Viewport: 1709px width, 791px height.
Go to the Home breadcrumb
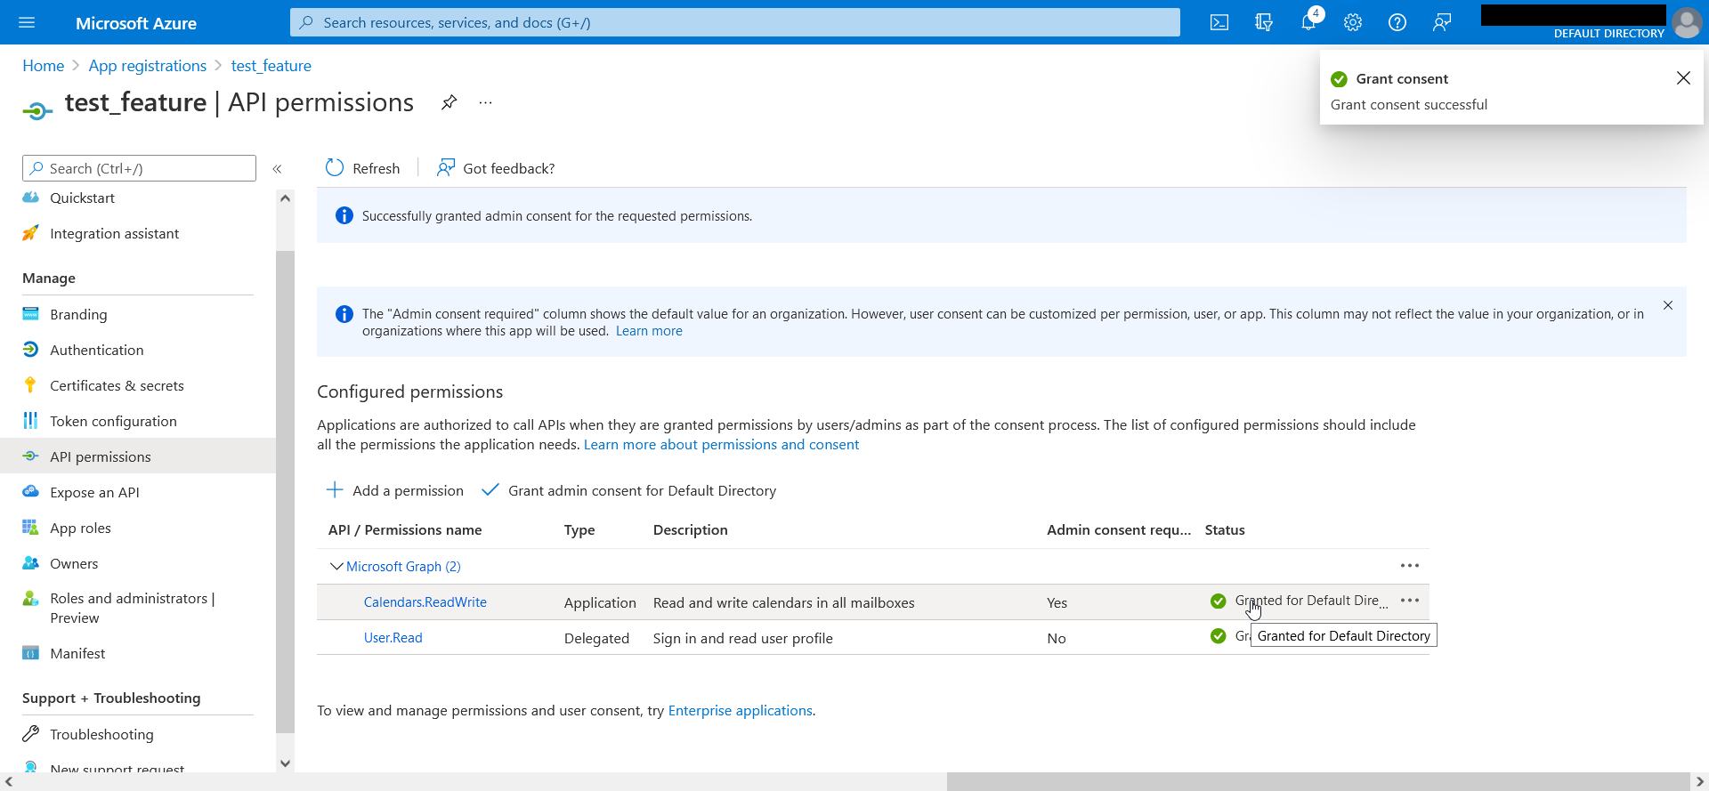pyautogui.click(x=44, y=66)
